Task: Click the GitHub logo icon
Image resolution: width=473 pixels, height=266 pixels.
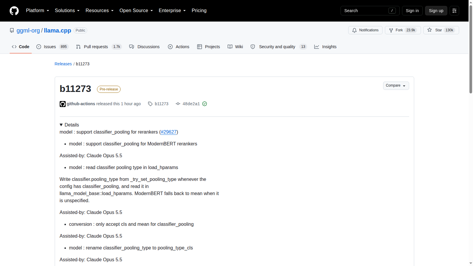Action: pos(14,11)
